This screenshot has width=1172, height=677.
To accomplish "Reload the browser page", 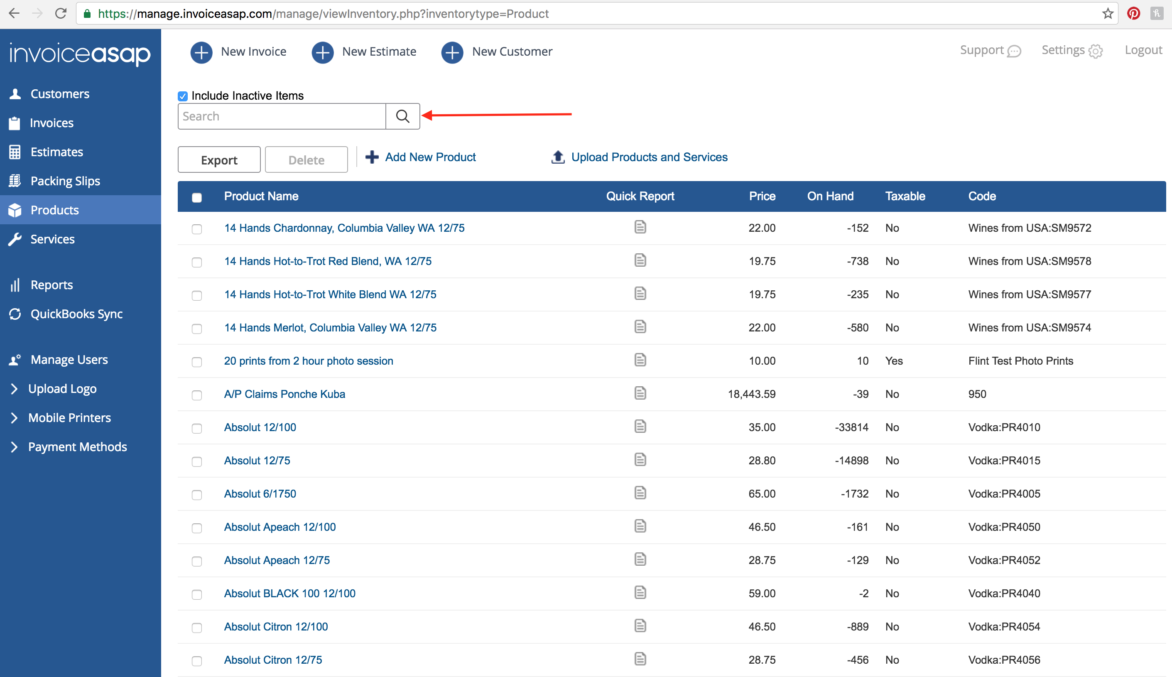I will (61, 13).
